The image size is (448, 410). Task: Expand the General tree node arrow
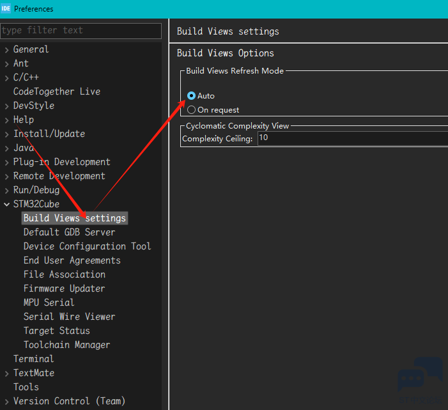[7, 50]
